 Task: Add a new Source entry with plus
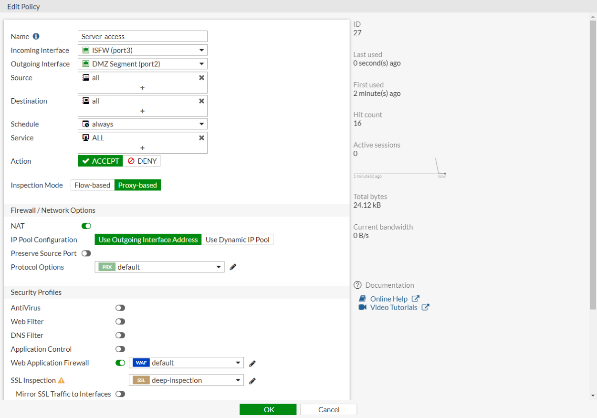tap(142, 88)
